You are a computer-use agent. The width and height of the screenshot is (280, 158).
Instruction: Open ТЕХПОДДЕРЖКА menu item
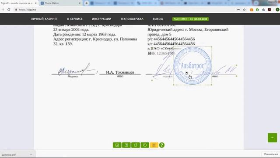(132, 19)
